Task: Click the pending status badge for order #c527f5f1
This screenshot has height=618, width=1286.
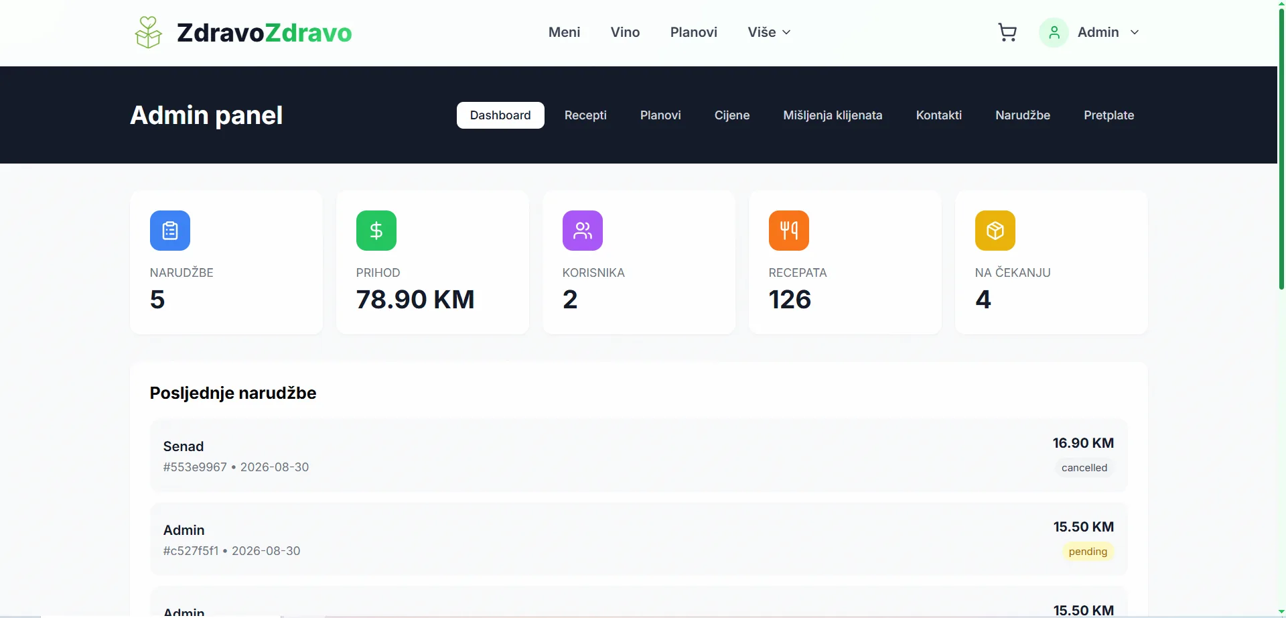Action: (1088, 552)
